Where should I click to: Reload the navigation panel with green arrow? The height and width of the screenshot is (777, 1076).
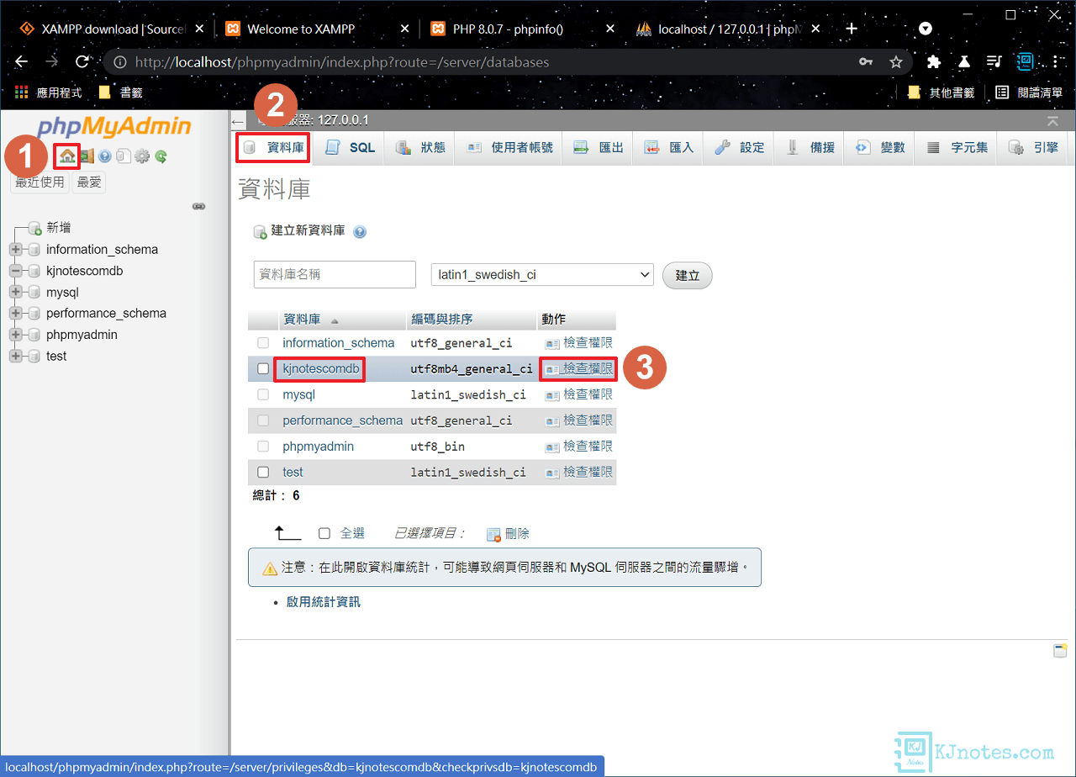[x=161, y=156]
